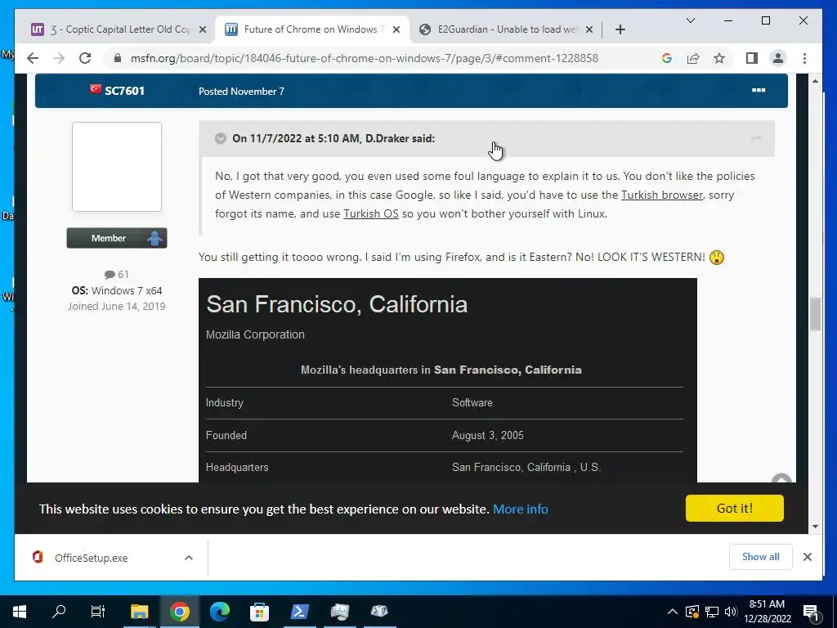Jump to quoted post via arrow icon
The image size is (837, 628).
point(756,139)
